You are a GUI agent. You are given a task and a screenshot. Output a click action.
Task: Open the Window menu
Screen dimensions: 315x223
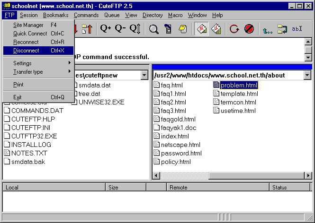click(197, 15)
